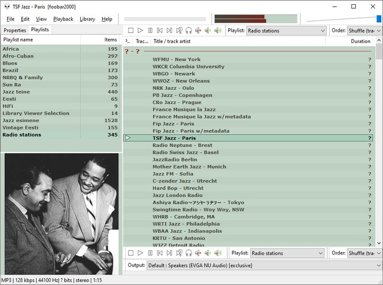Sort by the Playlist name column header
The image size is (383, 285).
(x=41, y=40)
